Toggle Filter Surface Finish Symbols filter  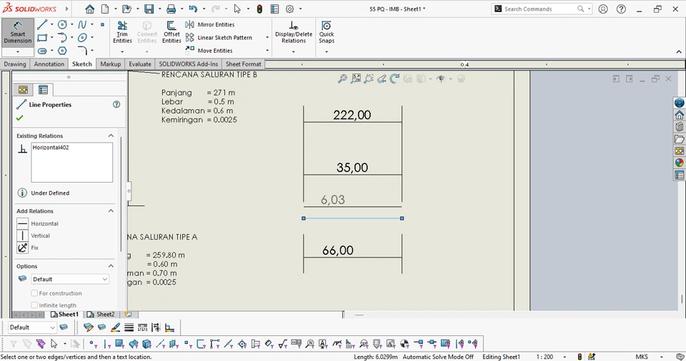click(282, 344)
